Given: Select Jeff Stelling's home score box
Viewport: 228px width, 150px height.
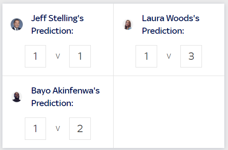Looking at the screenshot, I should 35,56.
